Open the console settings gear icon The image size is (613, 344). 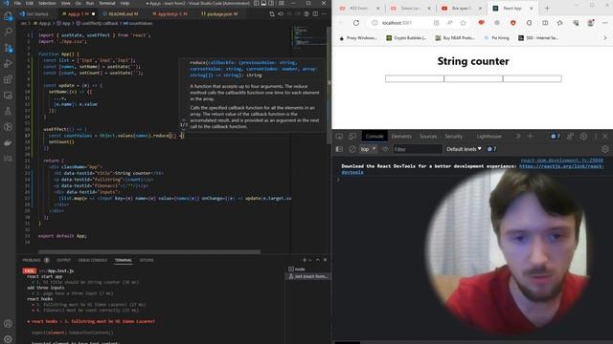604,149
